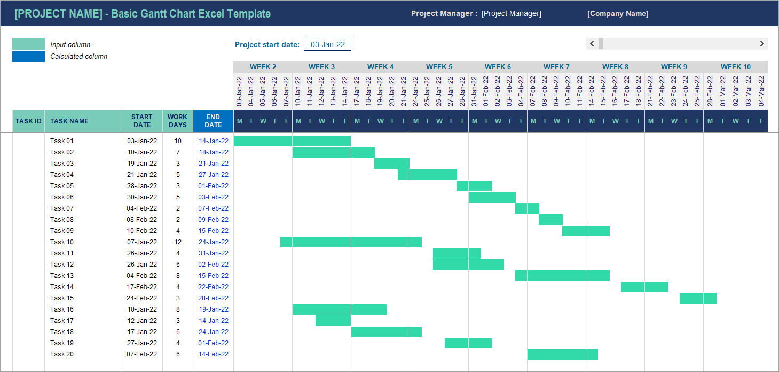Select the blue Calculated column legend swatch
The image size is (779, 372).
click(28, 56)
